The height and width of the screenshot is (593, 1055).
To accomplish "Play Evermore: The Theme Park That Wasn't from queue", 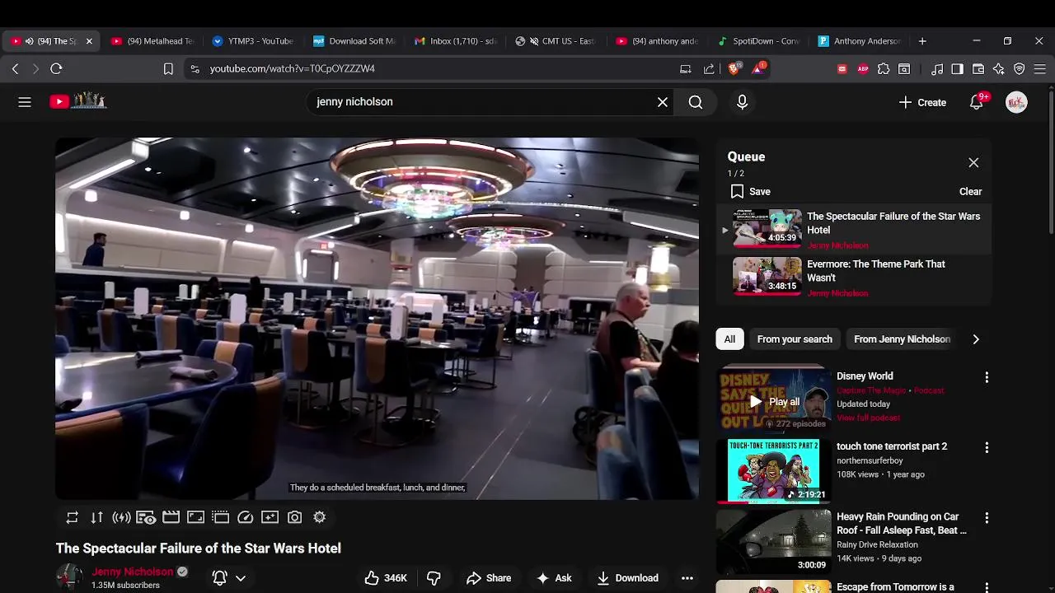I will (x=853, y=278).
